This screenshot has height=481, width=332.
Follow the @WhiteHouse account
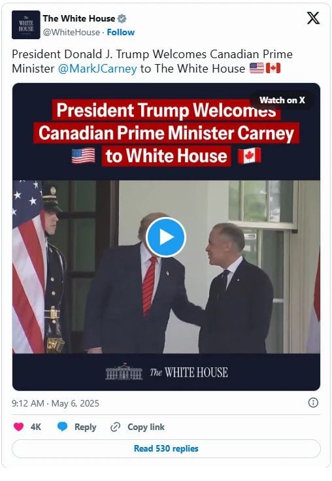click(x=121, y=32)
